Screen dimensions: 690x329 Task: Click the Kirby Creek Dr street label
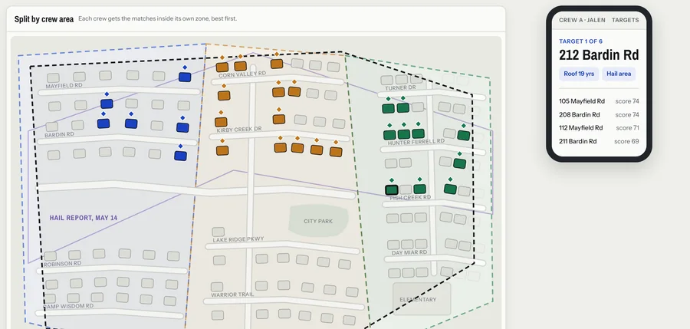pyautogui.click(x=239, y=130)
